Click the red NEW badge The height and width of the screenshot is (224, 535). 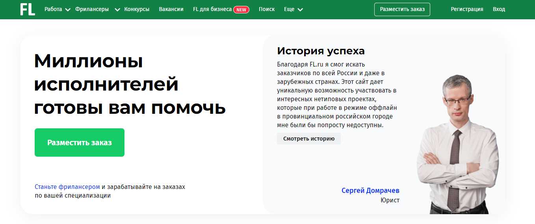pyautogui.click(x=241, y=9)
